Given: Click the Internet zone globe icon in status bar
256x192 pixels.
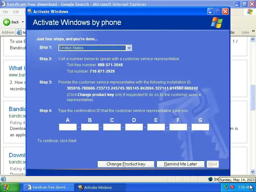Looking at the screenshot, I should pyautogui.click(x=211, y=179).
